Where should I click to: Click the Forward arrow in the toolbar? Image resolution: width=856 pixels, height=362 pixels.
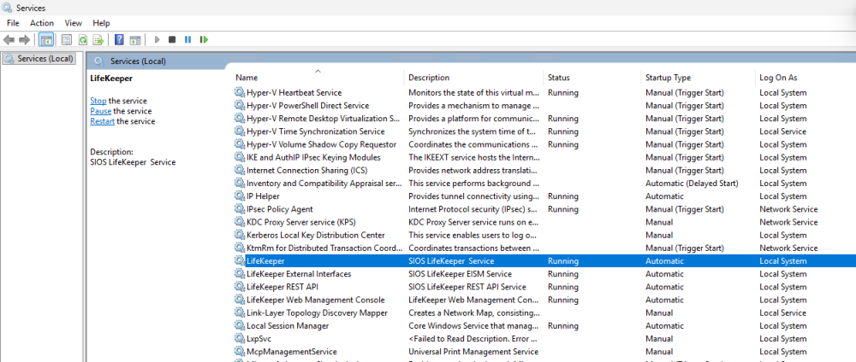23,40
